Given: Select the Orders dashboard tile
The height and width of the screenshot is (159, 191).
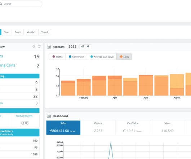Looking at the screenshot, I should point(98,128).
